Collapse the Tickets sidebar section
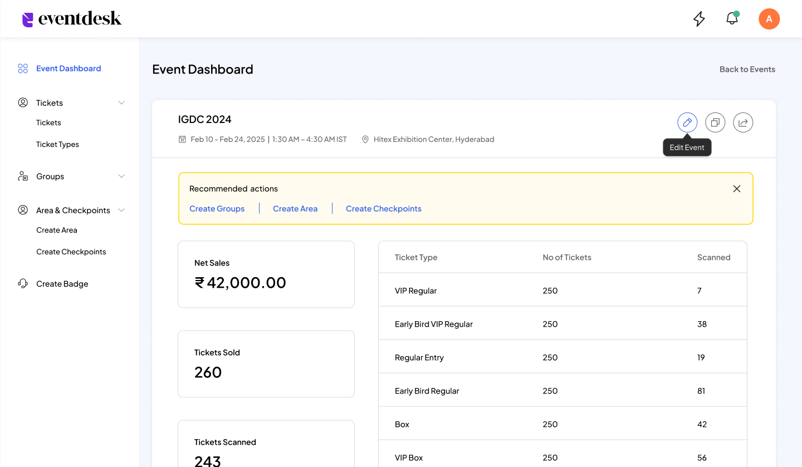Viewport: 802px width, 467px height. click(121, 103)
